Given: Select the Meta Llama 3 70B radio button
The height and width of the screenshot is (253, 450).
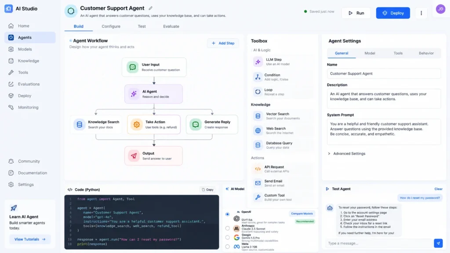Looking at the screenshot, I should (x=228, y=246).
